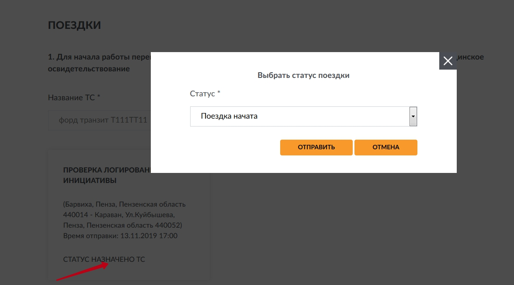Click the 'Название ТС *' label

74,97
